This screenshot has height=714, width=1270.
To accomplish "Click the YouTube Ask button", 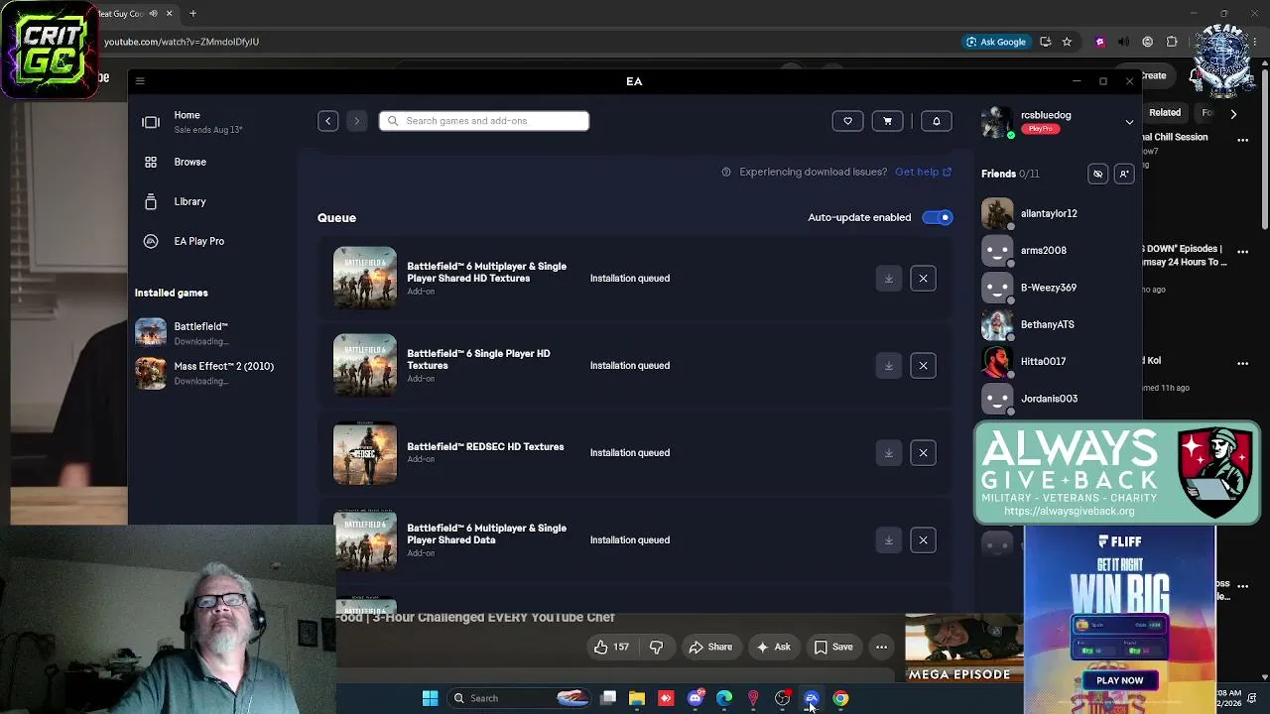I will 774,647.
